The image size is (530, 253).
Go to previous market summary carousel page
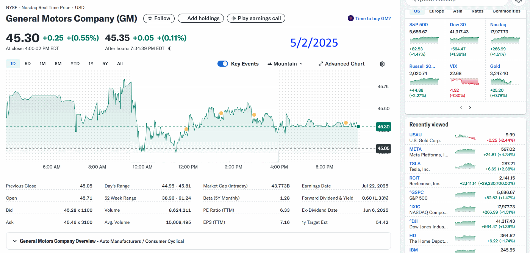[461, 108]
